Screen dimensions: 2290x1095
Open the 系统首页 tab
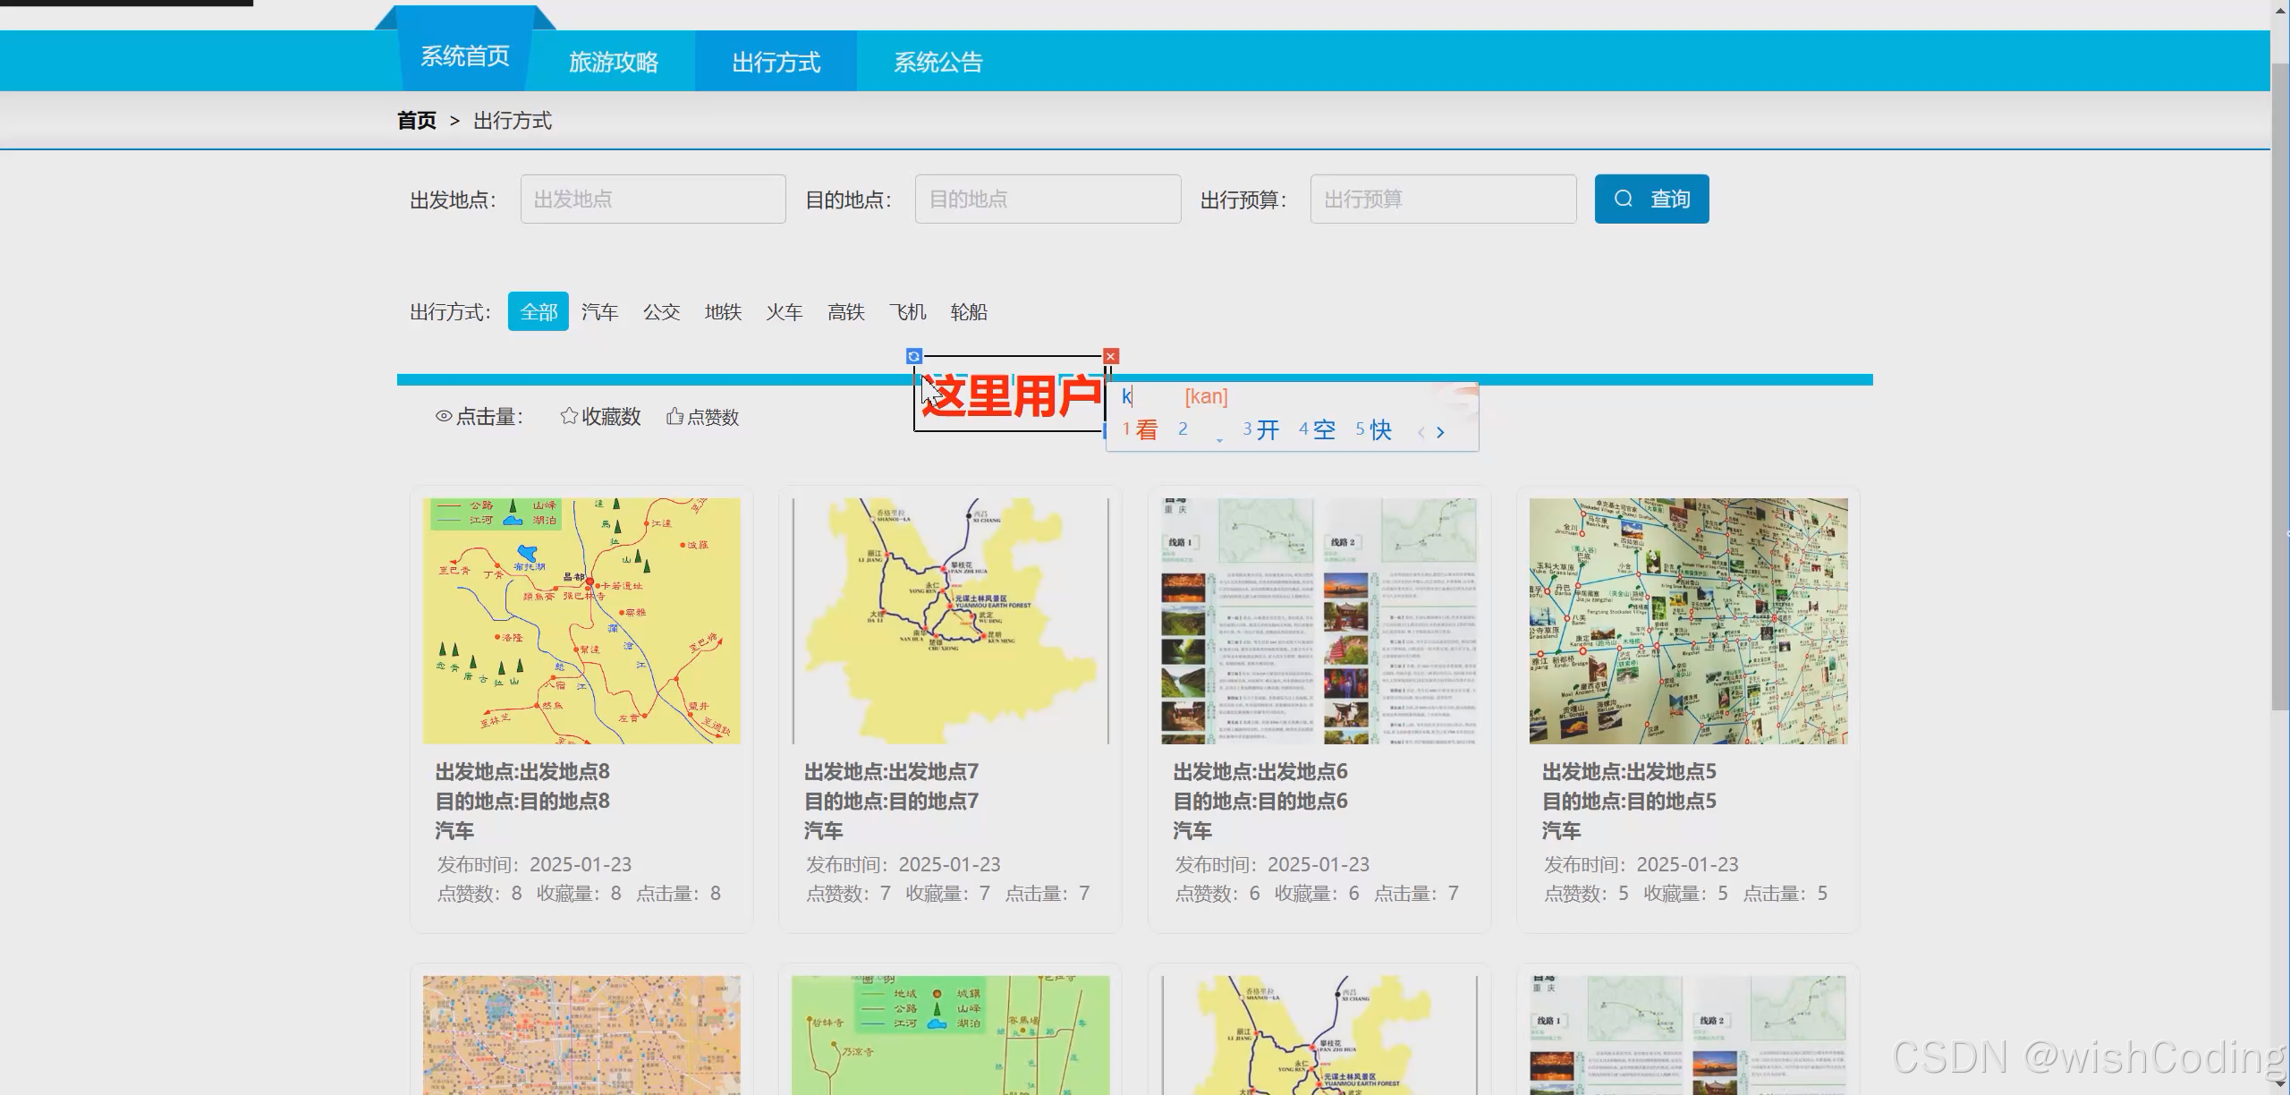[x=465, y=55]
